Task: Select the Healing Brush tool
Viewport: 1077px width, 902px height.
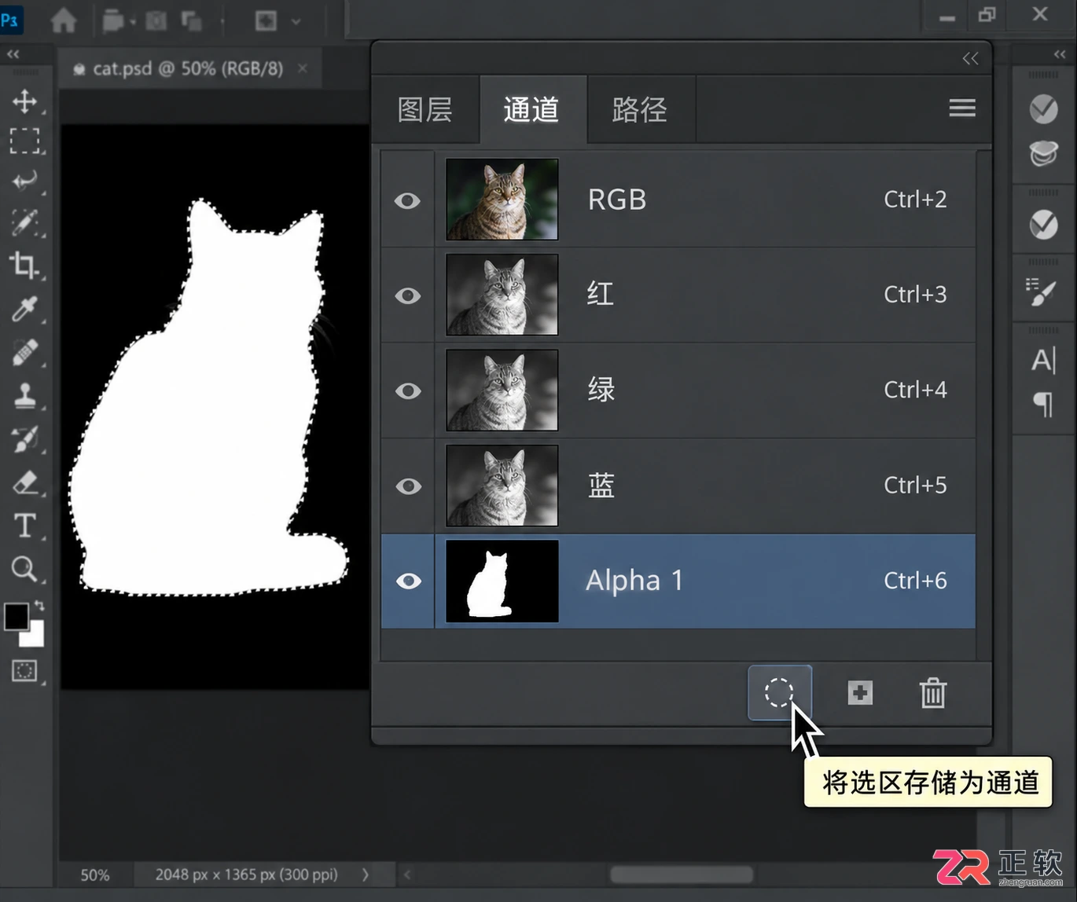Action: 24,352
